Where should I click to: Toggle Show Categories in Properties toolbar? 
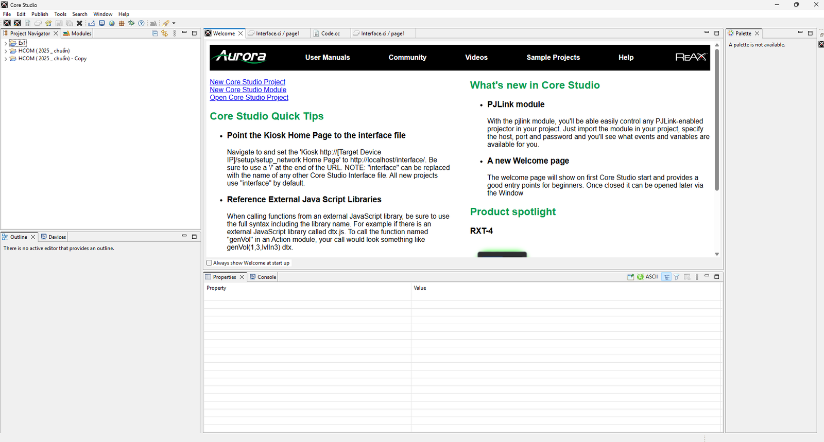[x=666, y=277]
